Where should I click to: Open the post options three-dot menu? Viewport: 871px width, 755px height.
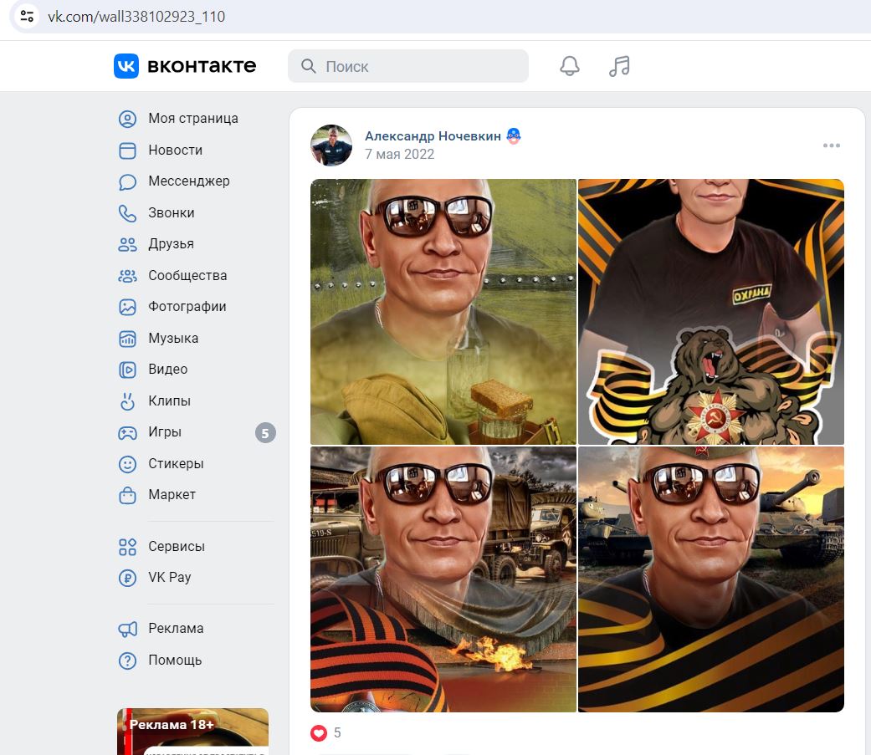pyautogui.click(x=832, y=145)
